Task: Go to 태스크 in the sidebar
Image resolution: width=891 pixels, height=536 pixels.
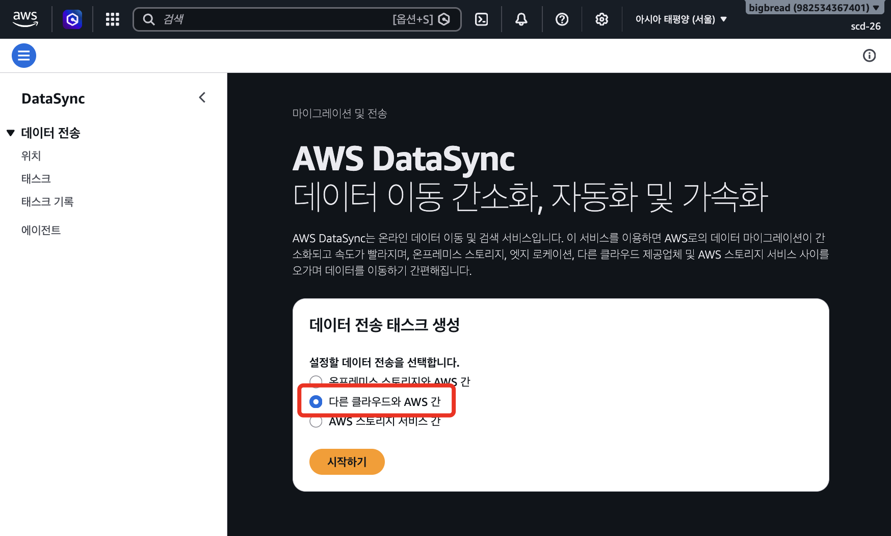Action: tap(36, 178)
